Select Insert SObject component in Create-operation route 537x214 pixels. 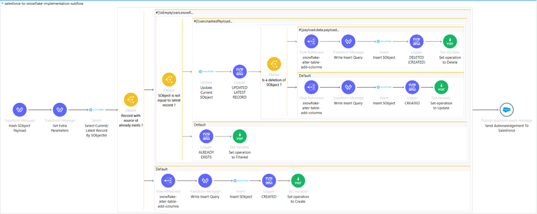click(241, 181)
